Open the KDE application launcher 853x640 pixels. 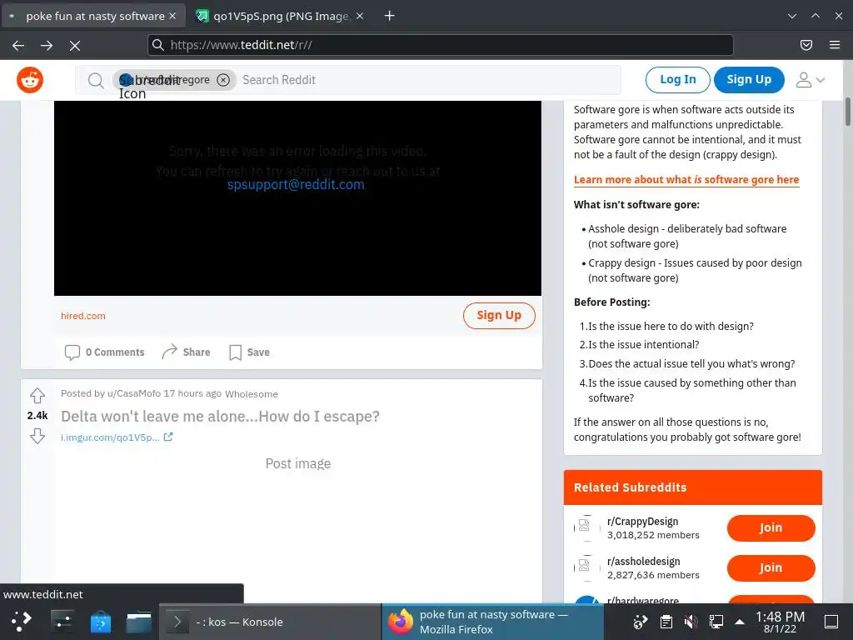point(22,621)
